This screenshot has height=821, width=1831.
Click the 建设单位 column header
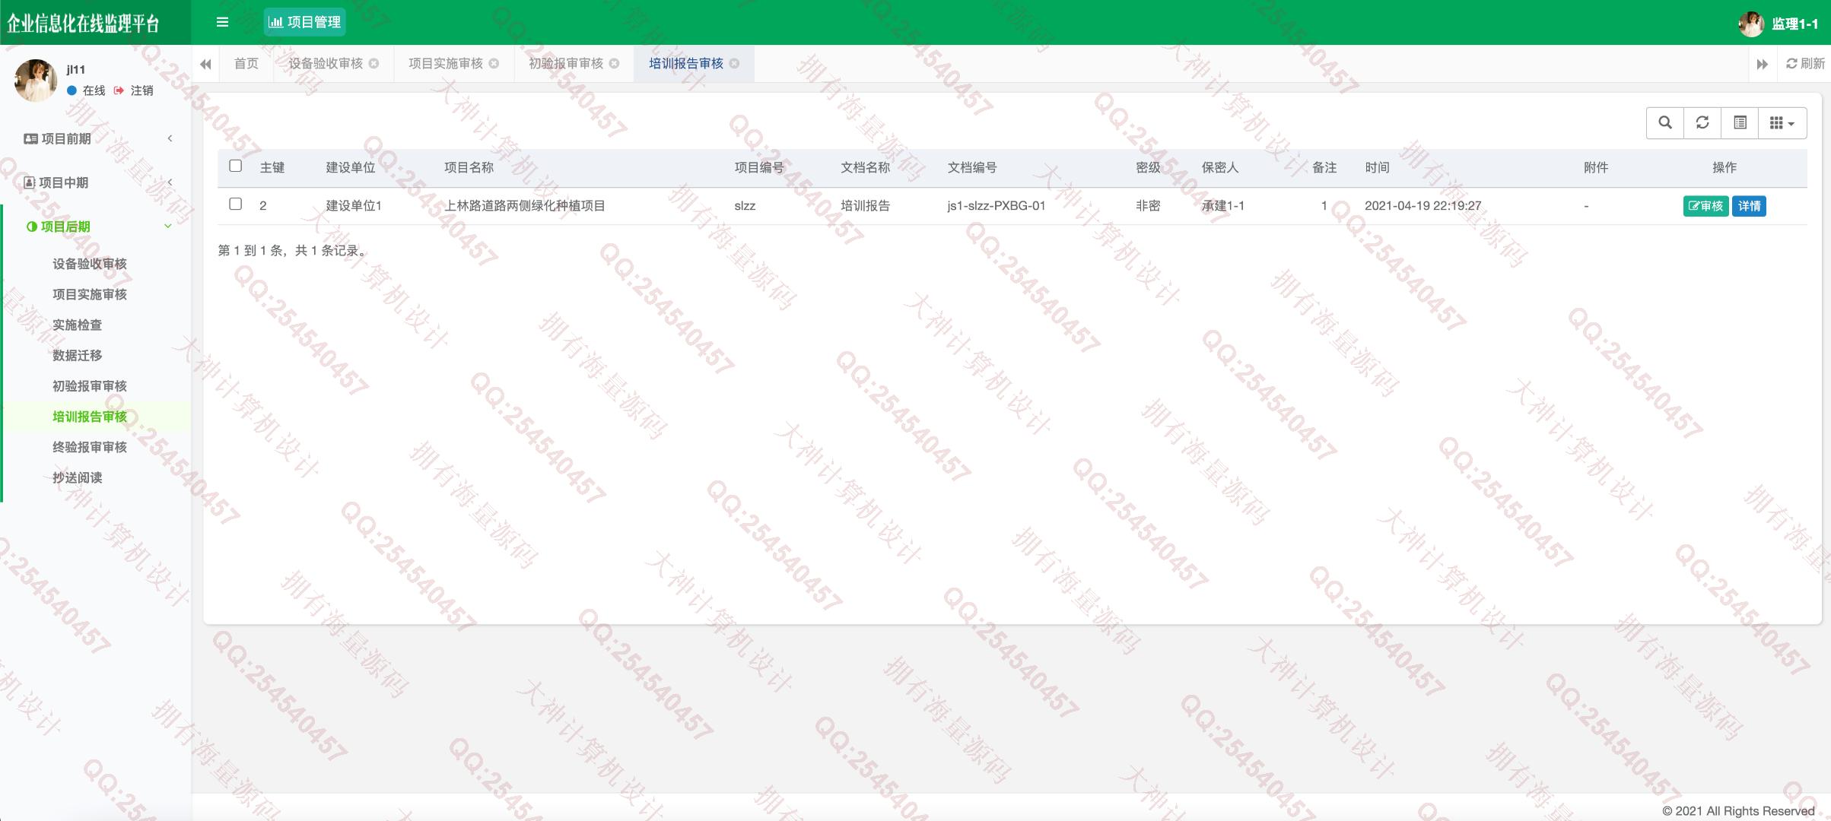point(351,167)
